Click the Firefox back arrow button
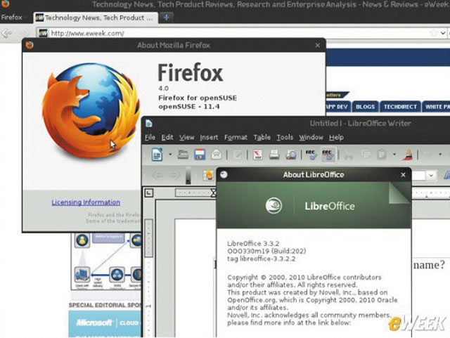 point(7,33)
